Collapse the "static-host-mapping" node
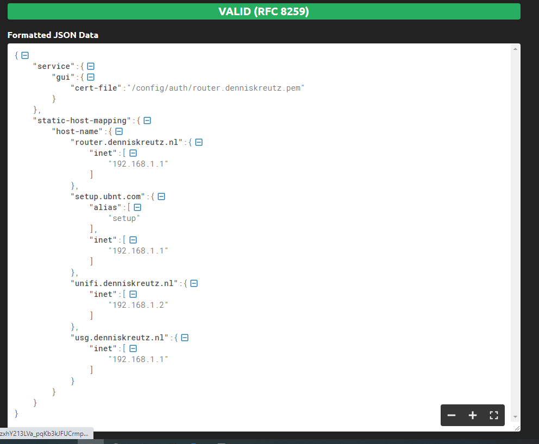The width and height of the screenshot is (539, 444). [147, 120]
